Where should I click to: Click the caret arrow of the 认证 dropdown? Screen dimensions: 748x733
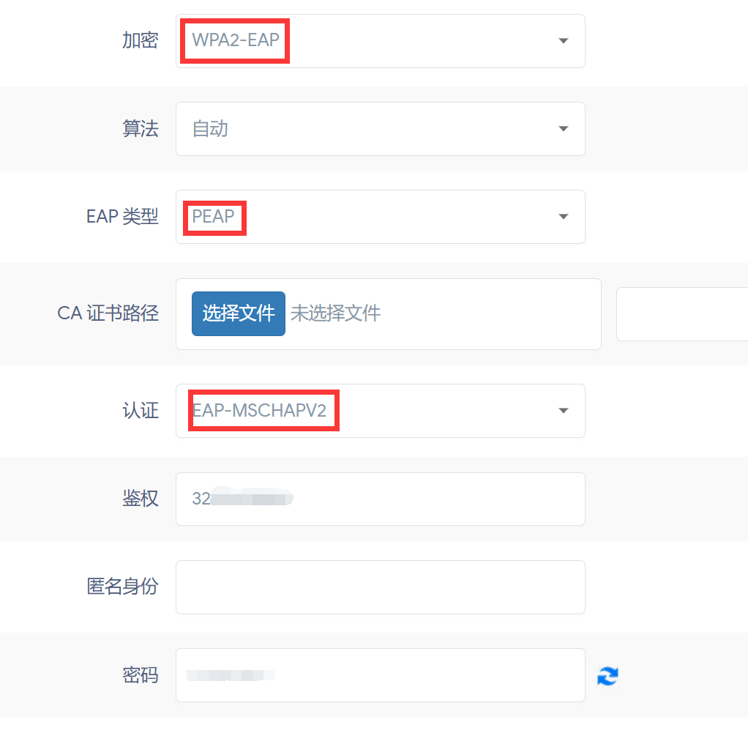564,411
